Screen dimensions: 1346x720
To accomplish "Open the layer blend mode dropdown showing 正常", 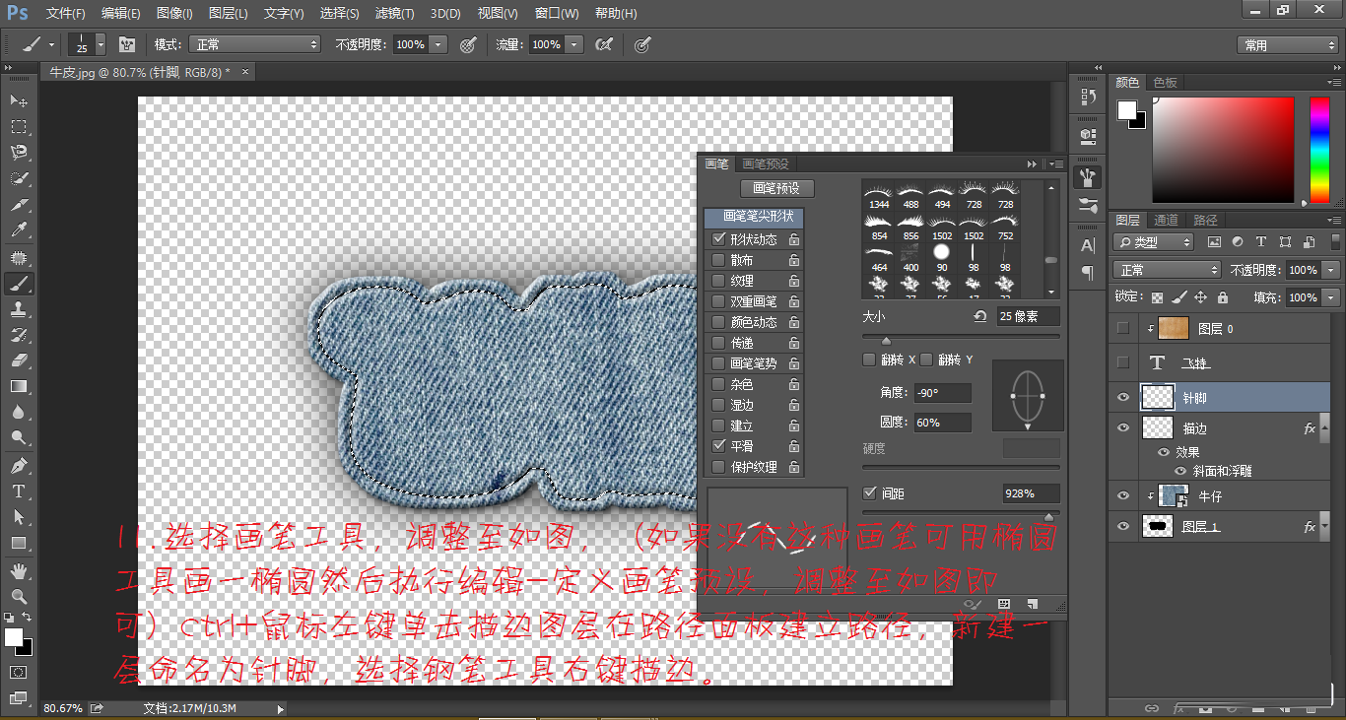I will pyautogui.click(x=1166, y=269).
